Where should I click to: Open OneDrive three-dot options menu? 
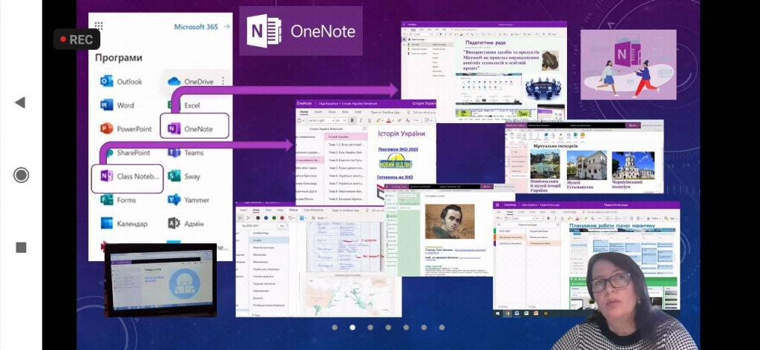223,81
